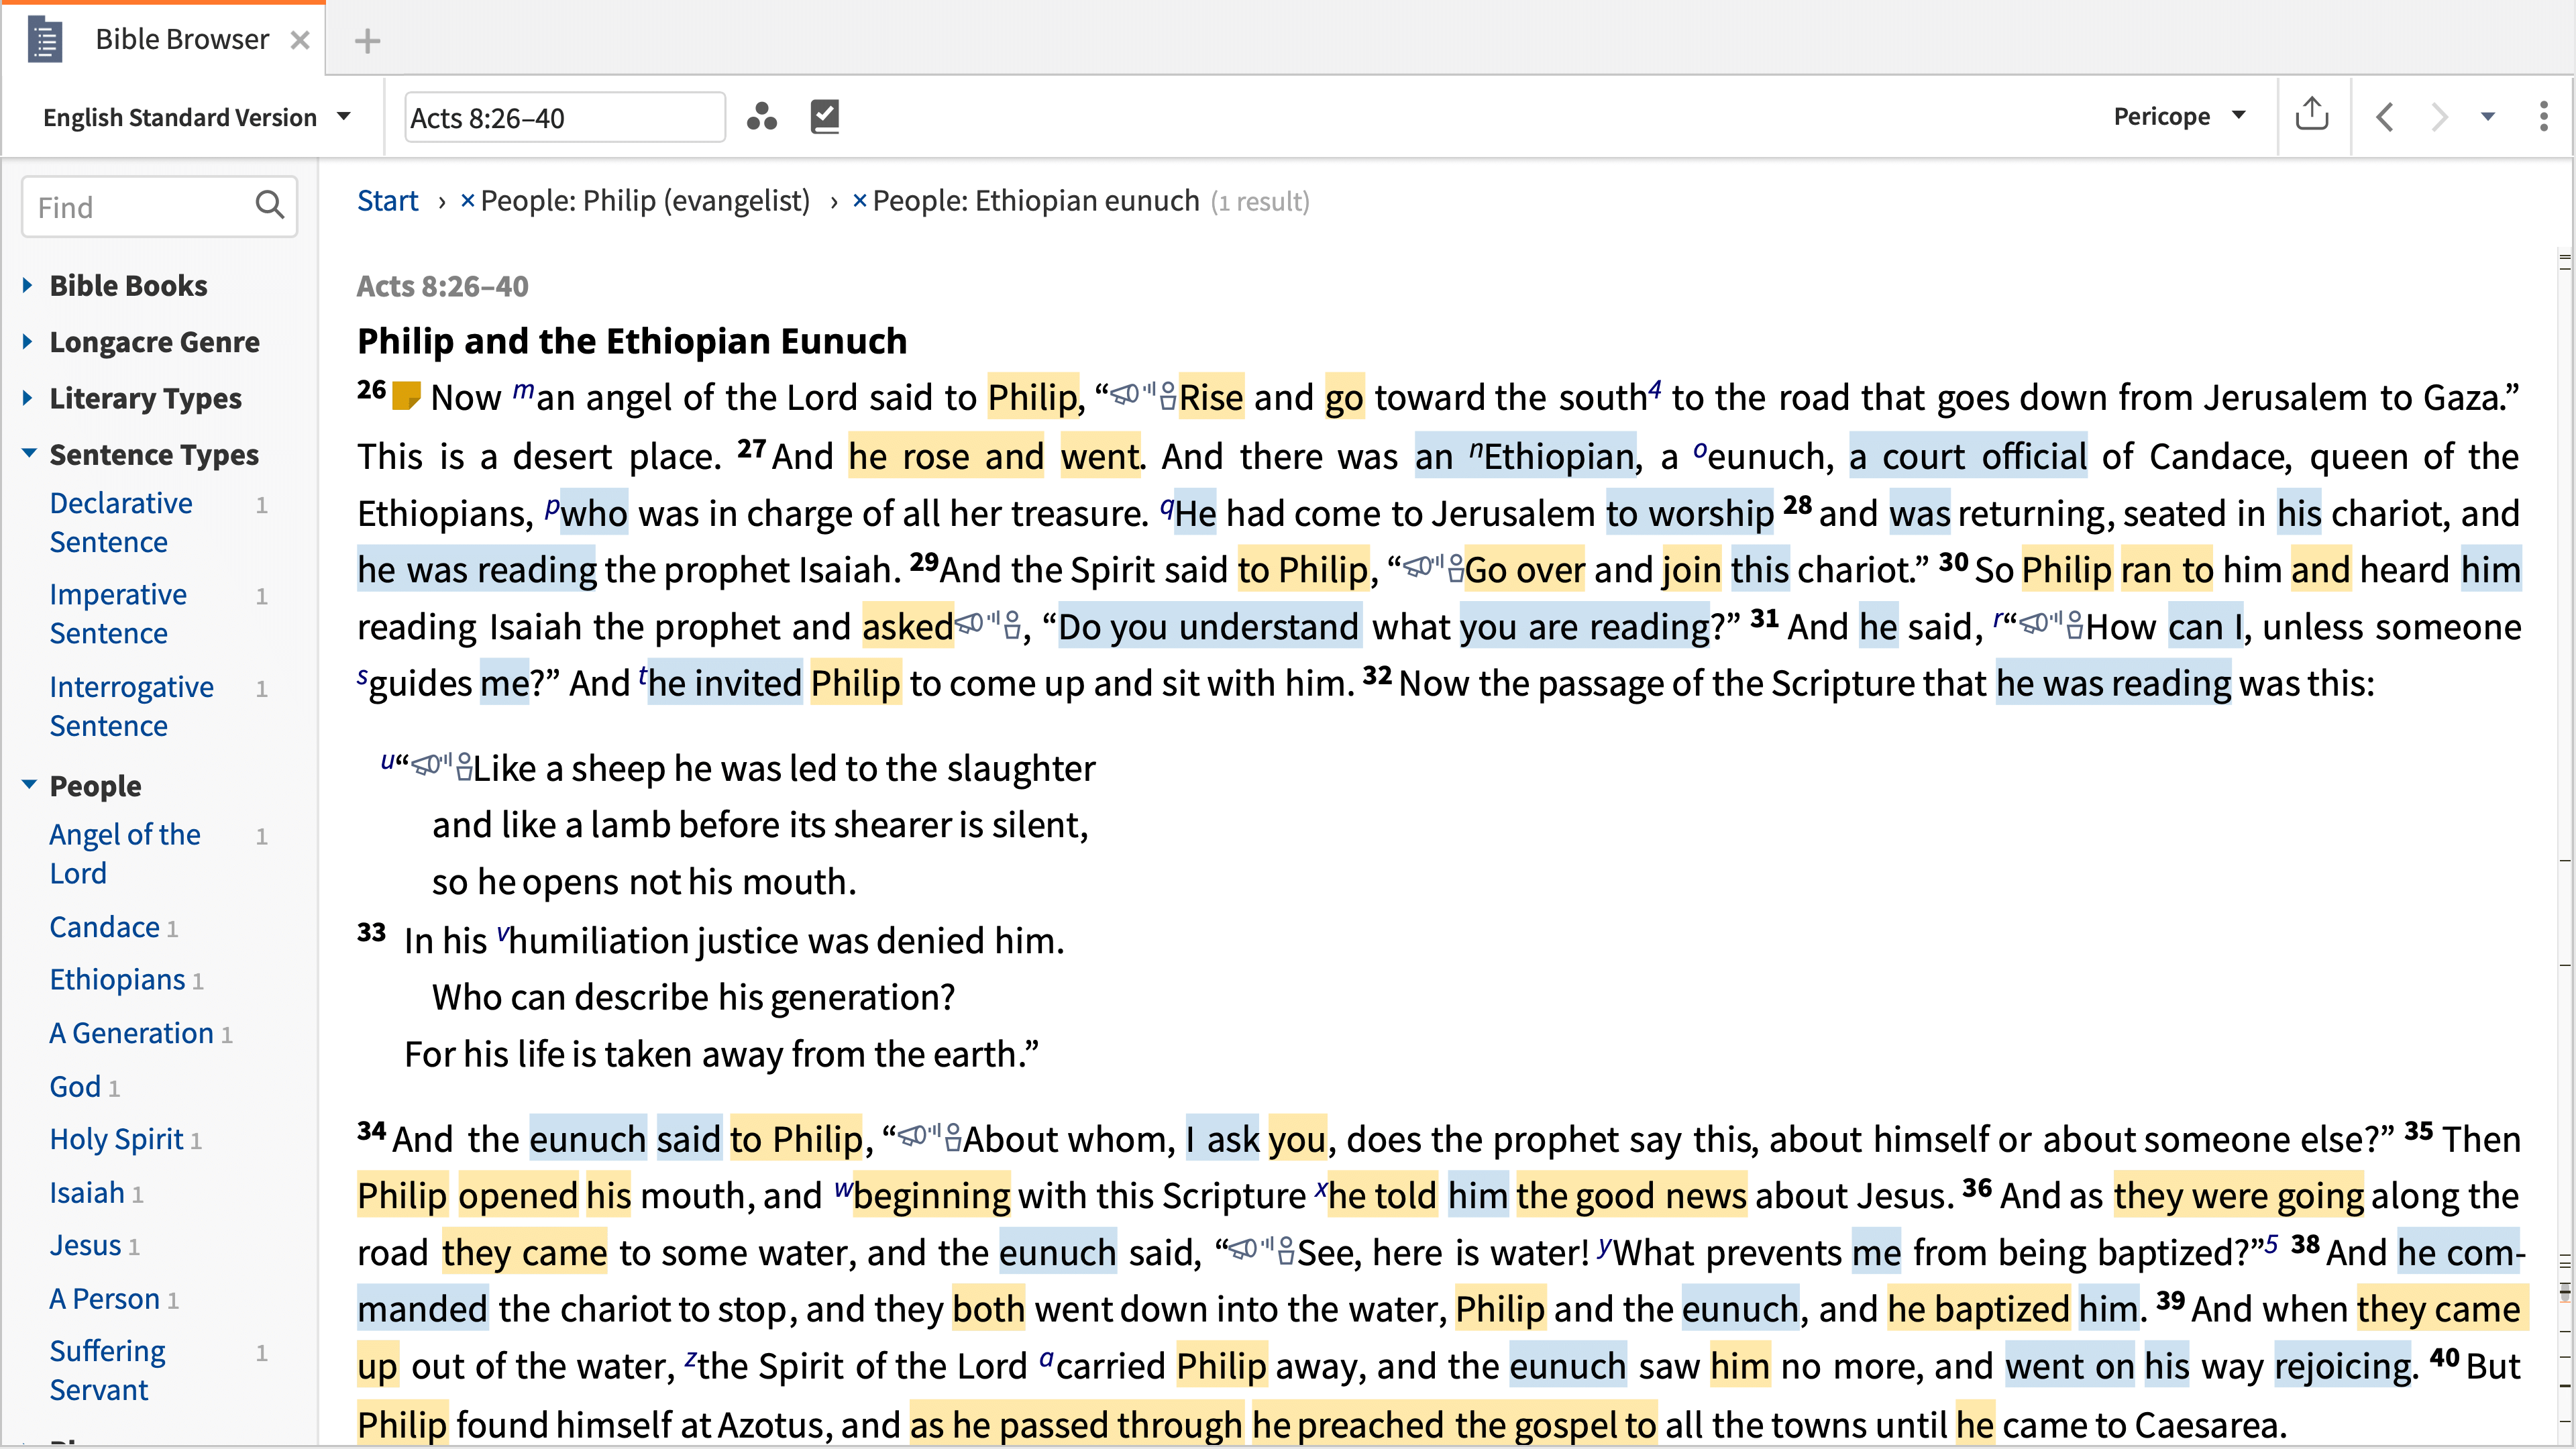Select Holy Spirit in People list
This screenshot has height=1449, width=2576.
pos(117,1140)
